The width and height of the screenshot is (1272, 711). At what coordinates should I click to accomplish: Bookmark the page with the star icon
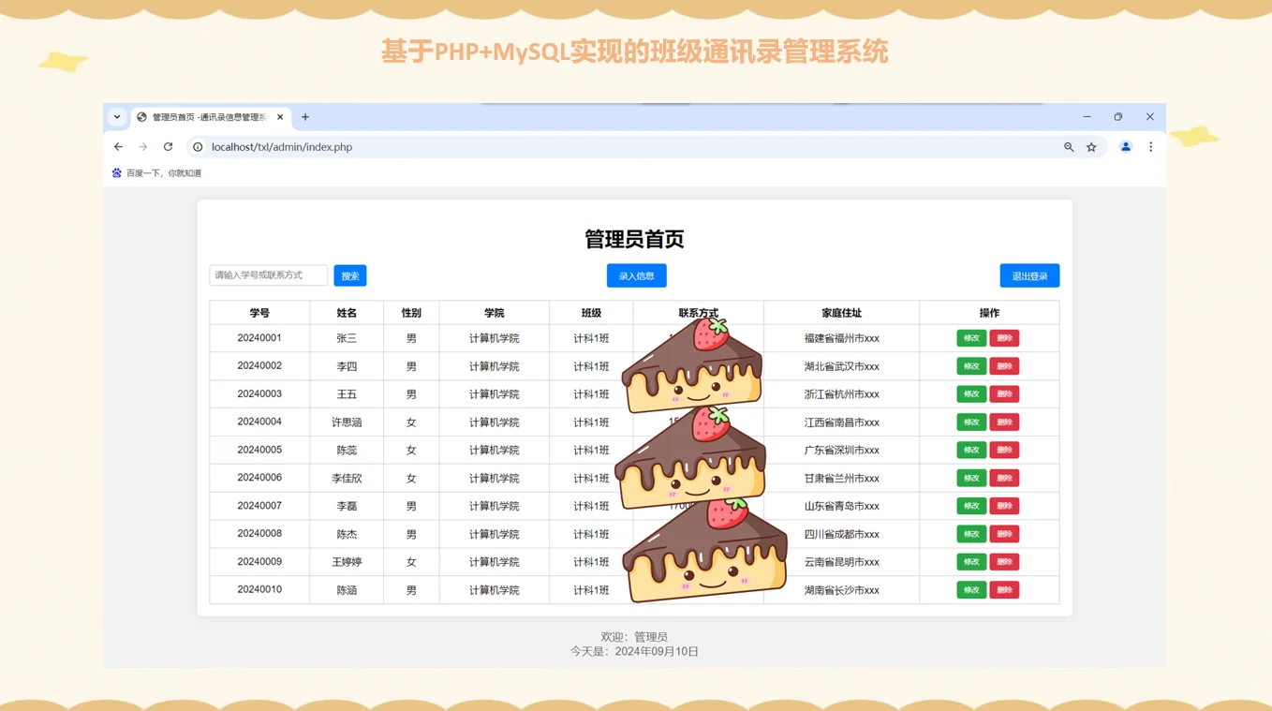[x=1091, y=147]
